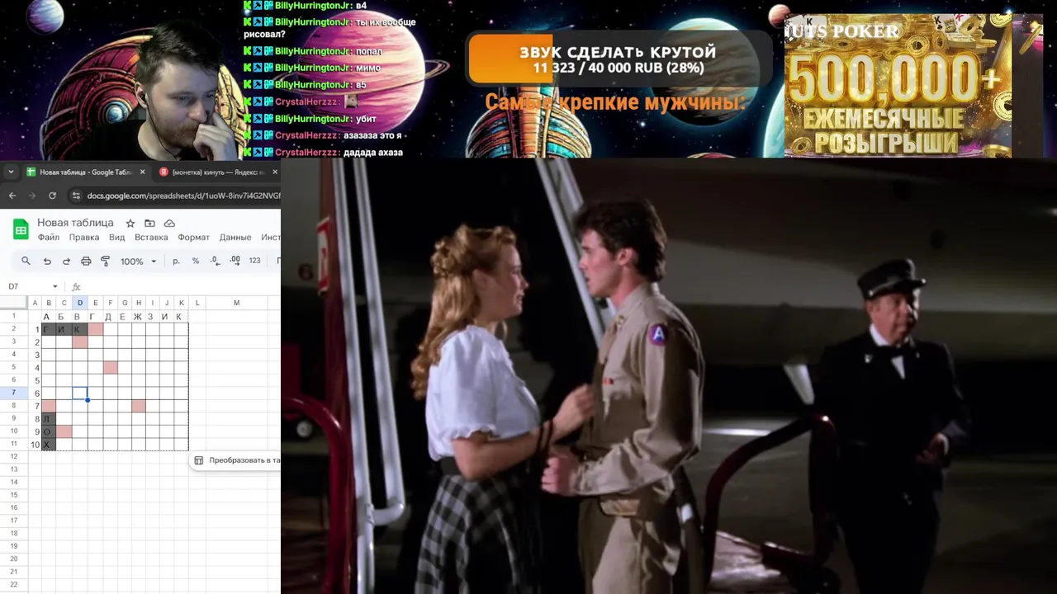This screenshot has width=1057, height=594.
Task: Open the Данные menu
Action: coord(235,238)
